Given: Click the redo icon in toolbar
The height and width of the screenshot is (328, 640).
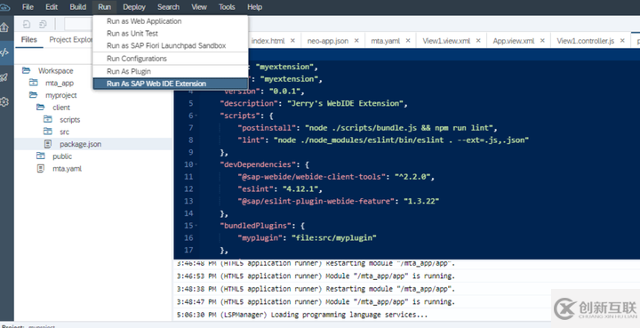Looking at the screenshot, I should [43, 25].
